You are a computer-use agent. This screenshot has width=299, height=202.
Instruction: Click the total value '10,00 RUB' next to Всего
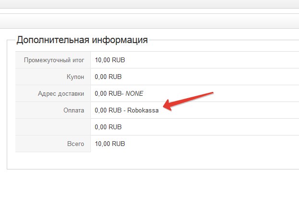[x=110, y=144]
